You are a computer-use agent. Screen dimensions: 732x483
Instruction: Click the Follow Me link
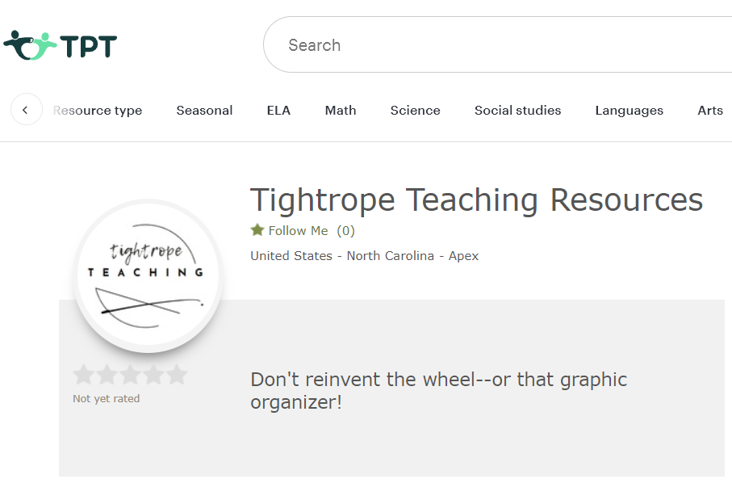click(298, 231)
